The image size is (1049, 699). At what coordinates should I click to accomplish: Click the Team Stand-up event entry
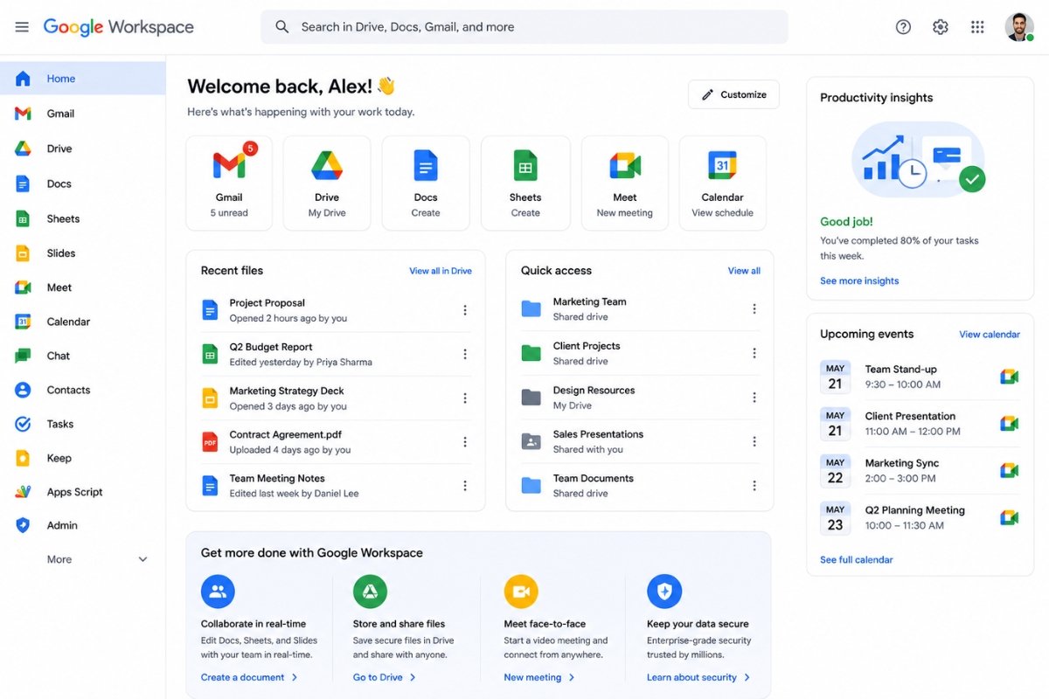[x=920, y=377]
